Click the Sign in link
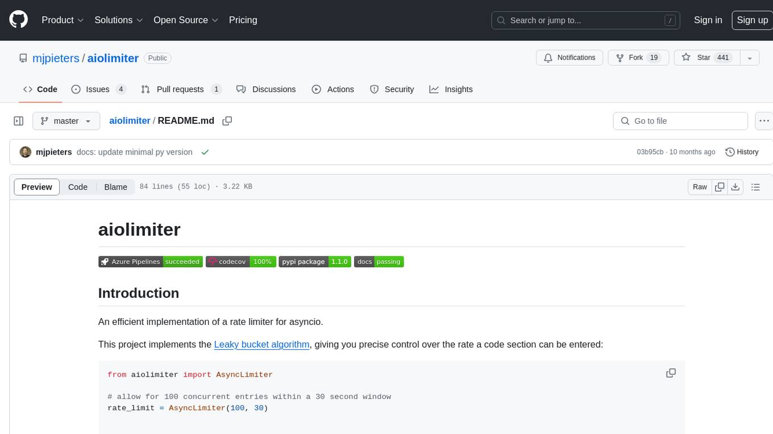This screenshot has height=434, width=773. pos(708,20)
